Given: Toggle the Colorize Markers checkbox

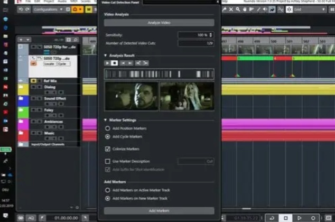Looking at the screenshot, I should pyautogui.click(x=108, y=149).
